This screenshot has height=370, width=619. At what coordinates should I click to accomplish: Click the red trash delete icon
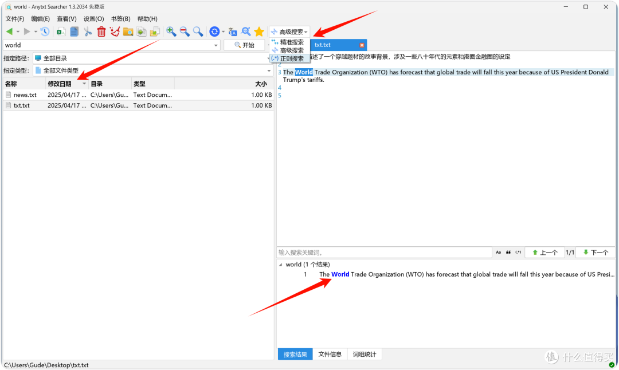point(101,32)
